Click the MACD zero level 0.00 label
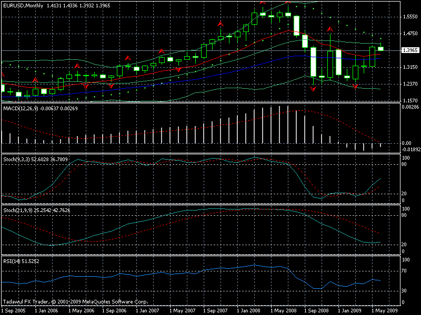The width and height of the screenshot is (421, 315). 406,143
